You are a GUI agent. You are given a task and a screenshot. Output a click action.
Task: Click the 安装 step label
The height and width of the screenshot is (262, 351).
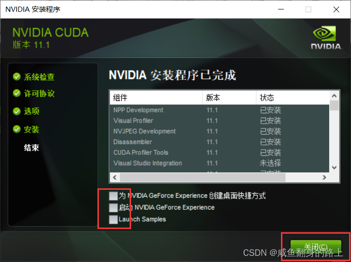tap(32, 129)
